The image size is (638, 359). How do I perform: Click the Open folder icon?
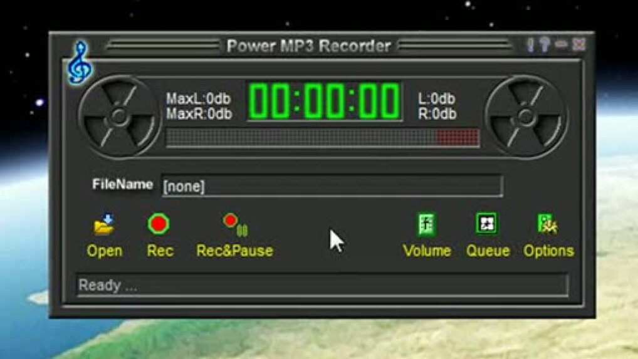pyautogui.click(x=104, y=224)
